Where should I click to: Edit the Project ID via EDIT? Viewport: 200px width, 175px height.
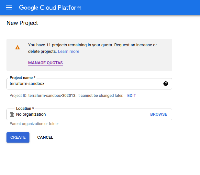click(132, 96)
